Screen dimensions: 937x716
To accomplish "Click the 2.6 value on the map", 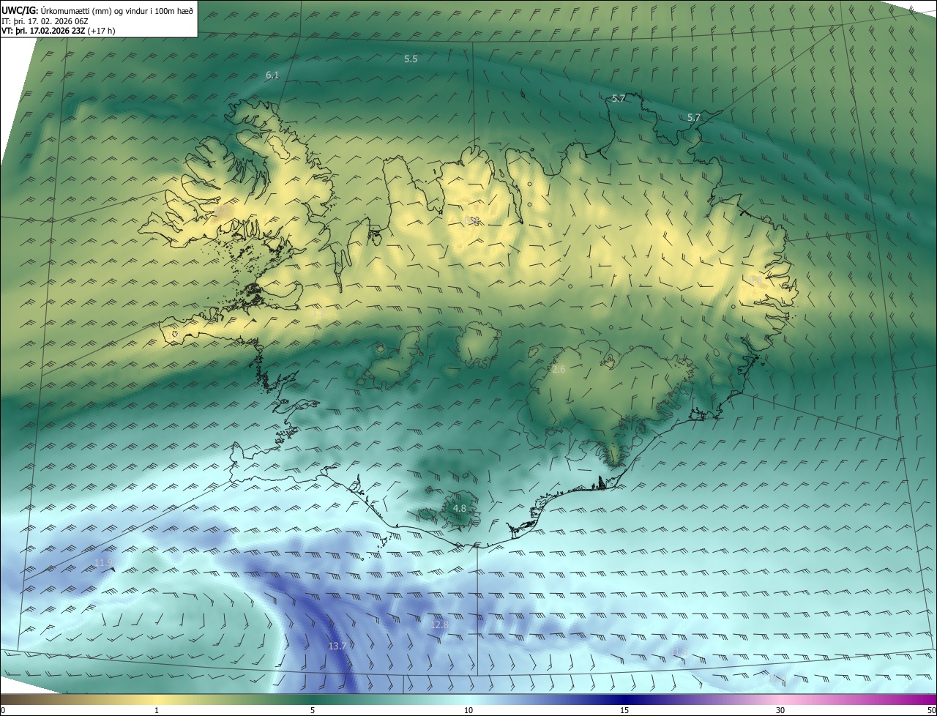I will pos(559,370).
